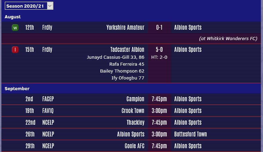The image size is (263, 152).
Task: Open the Yorkshire Amateur team link
Action: (x=125, y=27)
